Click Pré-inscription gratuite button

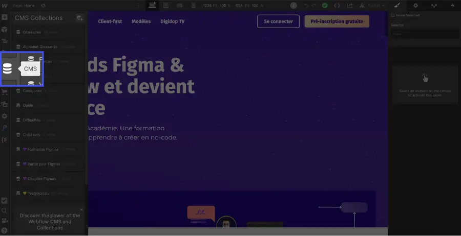(x=337, y=21)
